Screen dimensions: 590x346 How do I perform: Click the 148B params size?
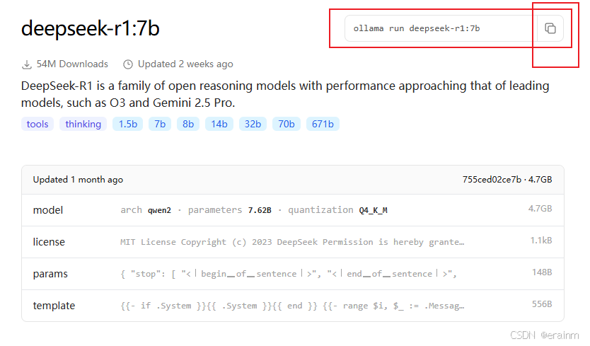pyautogui.click(x=542, y=272)
